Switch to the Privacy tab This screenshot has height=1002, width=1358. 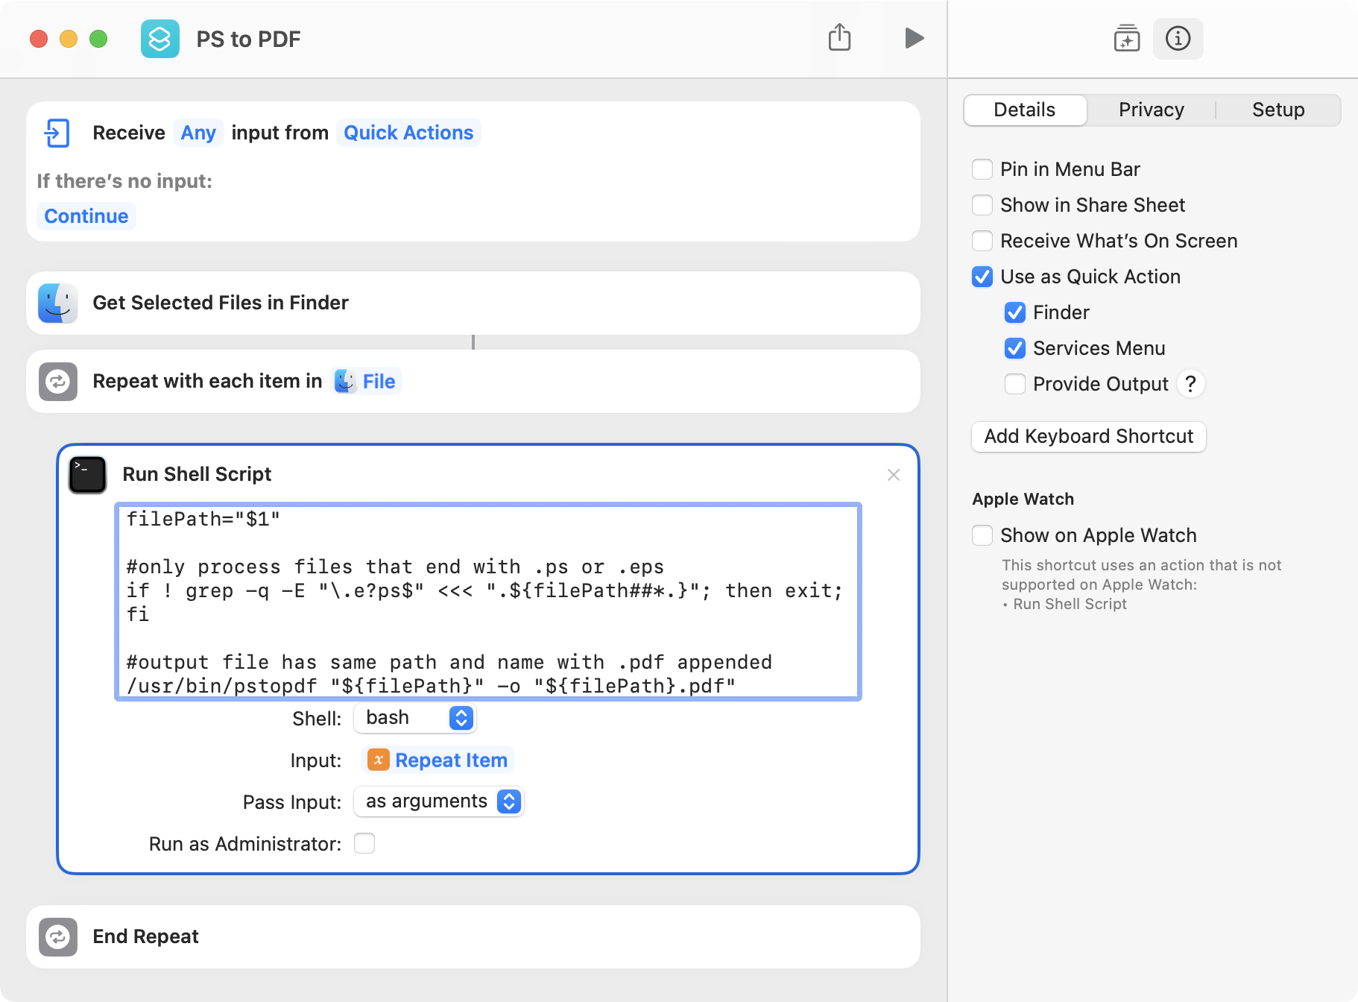(1151, 110)
